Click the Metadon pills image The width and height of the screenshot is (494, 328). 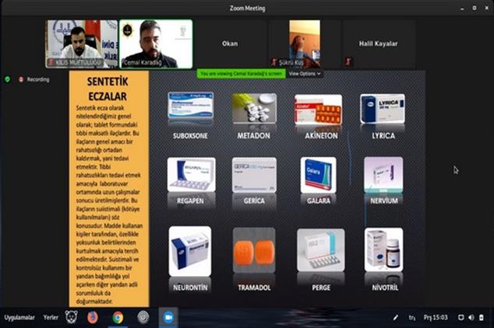(254, 108)
